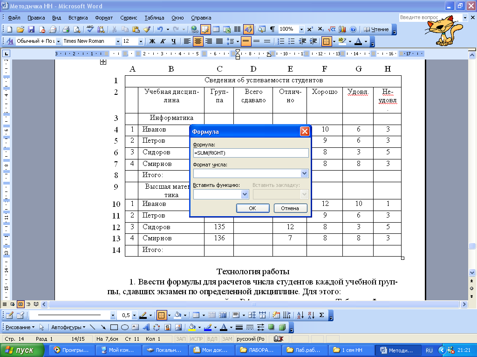Insert Excel worksheet icon
Image resolution: width=477 pixels, height=357 pixels.
(227, 29)
